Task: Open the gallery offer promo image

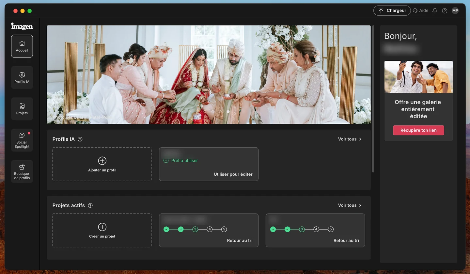Action: click(x=418, y=77)
